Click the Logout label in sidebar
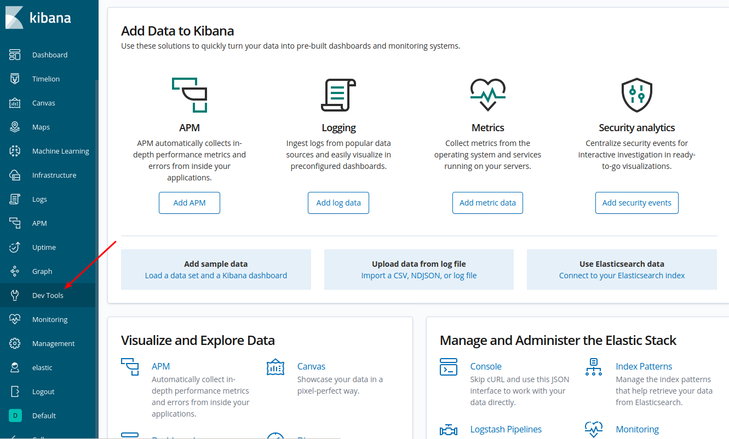The width and height of the screenshot is (729, 439). coord(43,391)
